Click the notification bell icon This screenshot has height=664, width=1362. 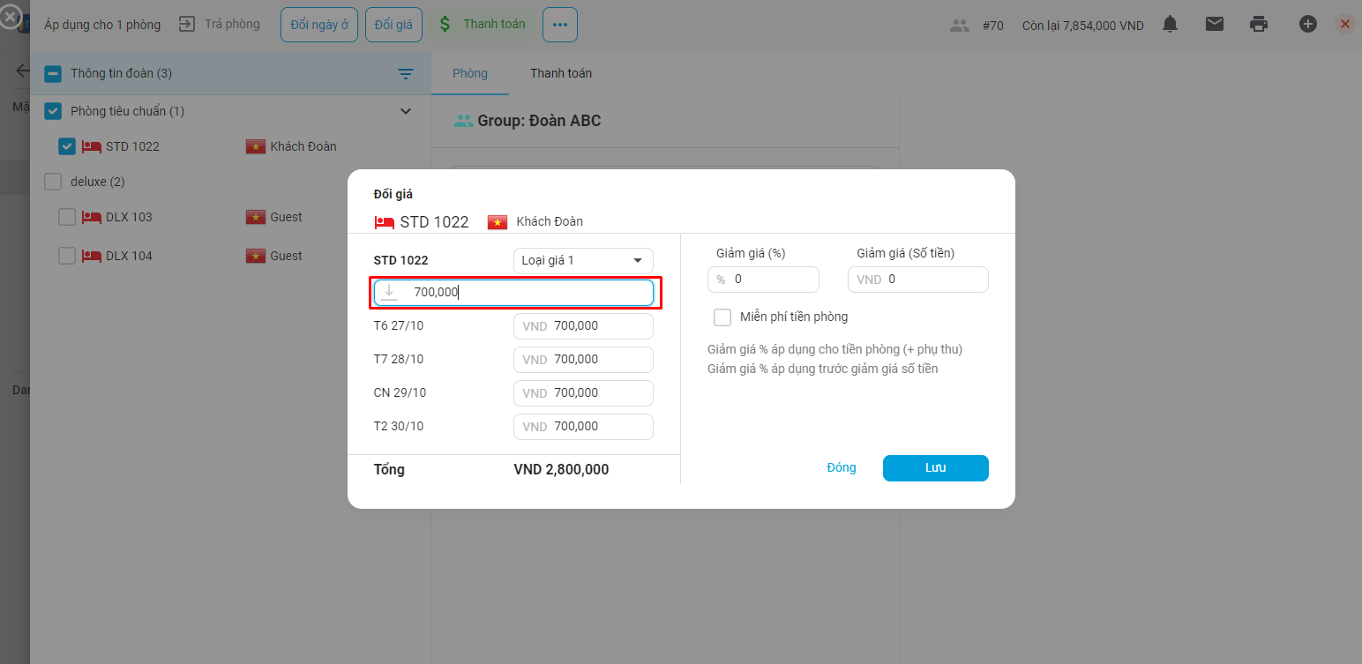(1170, 25)
